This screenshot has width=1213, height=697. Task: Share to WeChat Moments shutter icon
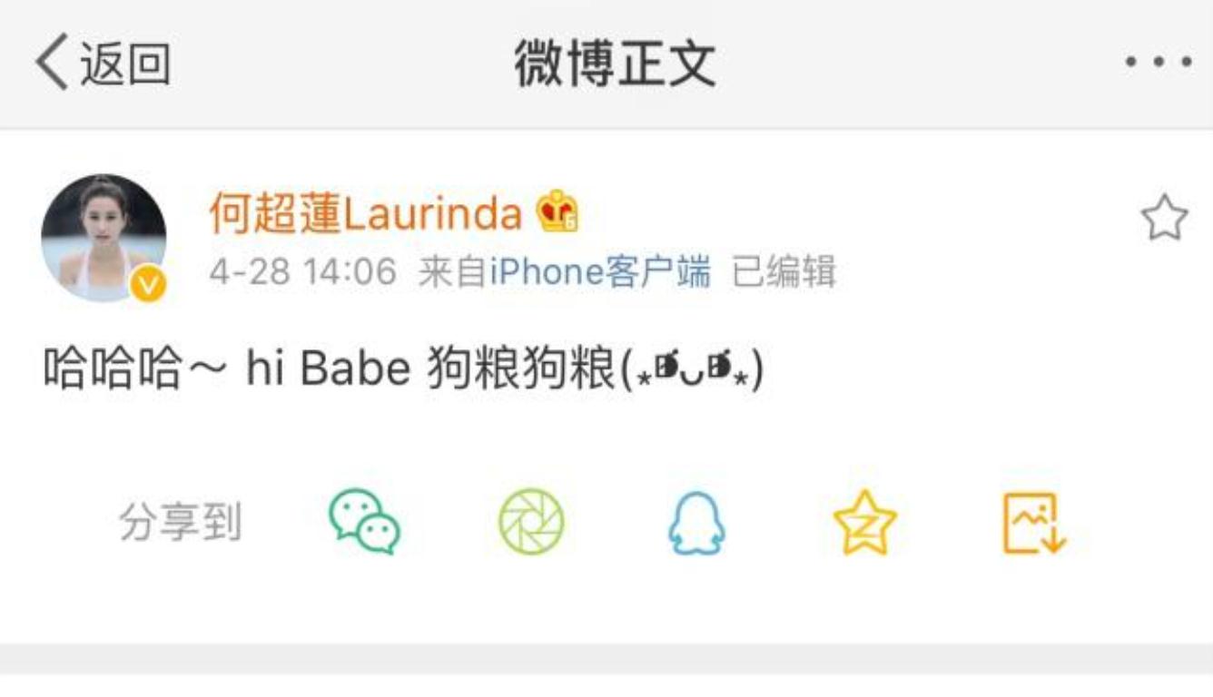click(x=531, y=522)
